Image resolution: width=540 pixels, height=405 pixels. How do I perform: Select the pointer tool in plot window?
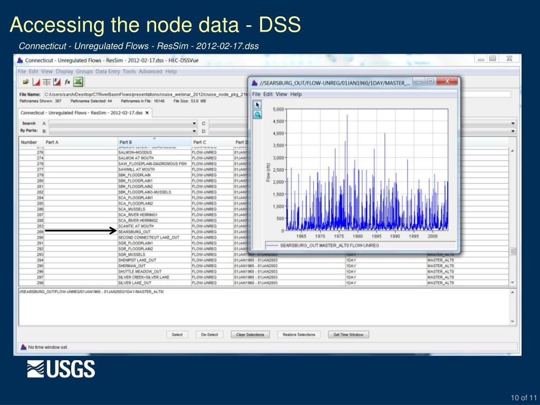point(257,105)
